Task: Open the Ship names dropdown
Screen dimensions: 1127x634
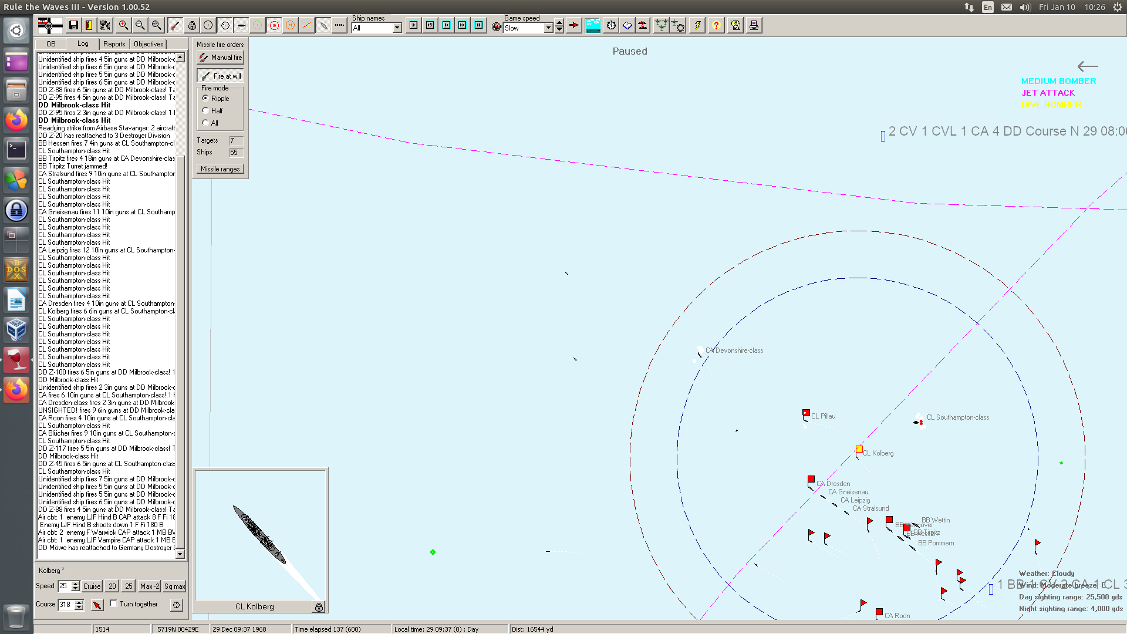Action: point(397,28)
